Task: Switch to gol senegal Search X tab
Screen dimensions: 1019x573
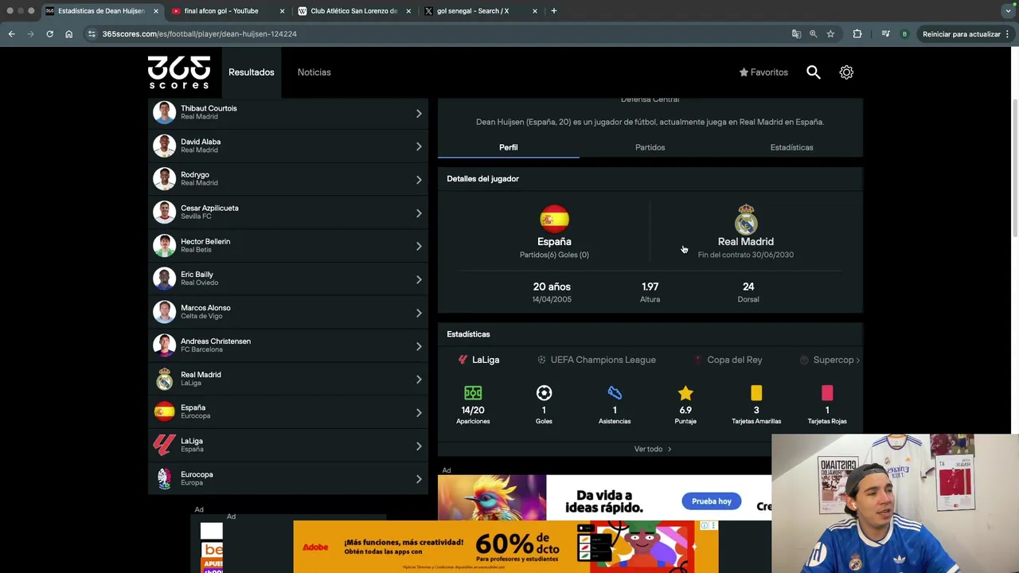Action: point(480,11)
